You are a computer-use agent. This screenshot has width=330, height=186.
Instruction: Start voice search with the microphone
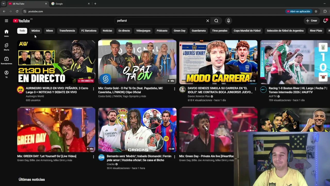(x=228, y=21)
